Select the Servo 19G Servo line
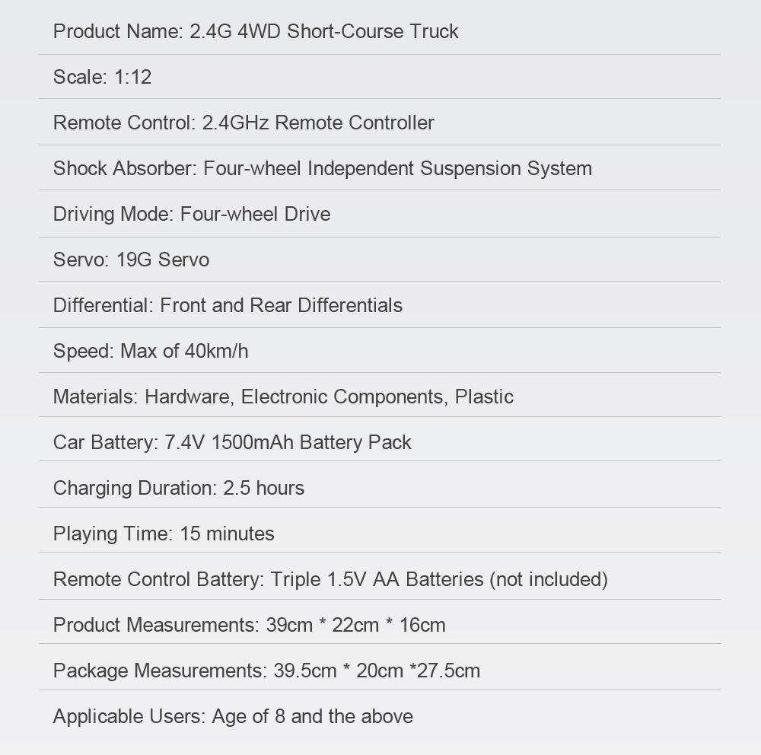761x755 pixels. tap(131, 260)
